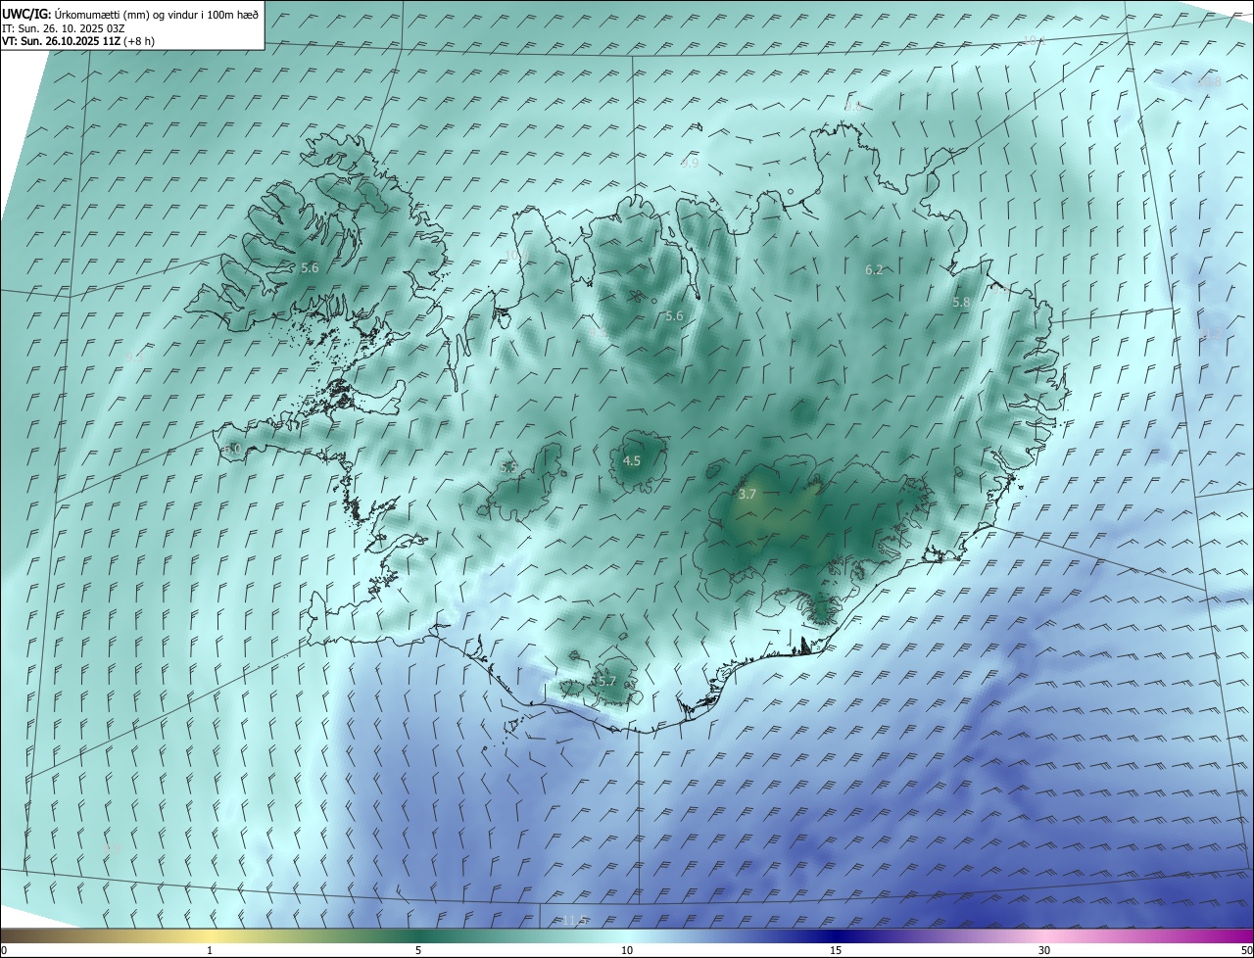Click the 5.6 label in the Westfjords

point(310,267)
